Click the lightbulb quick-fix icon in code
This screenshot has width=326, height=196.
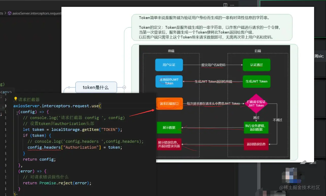pos(15,99)
